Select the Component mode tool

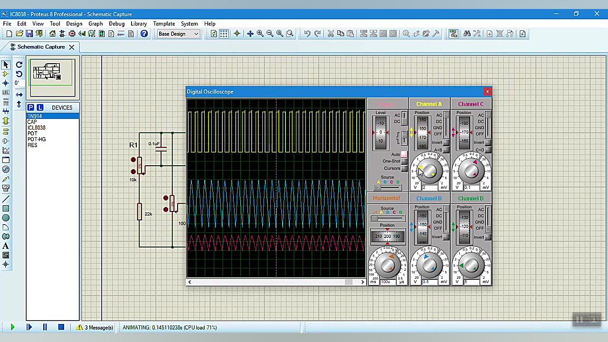[6, 74]
